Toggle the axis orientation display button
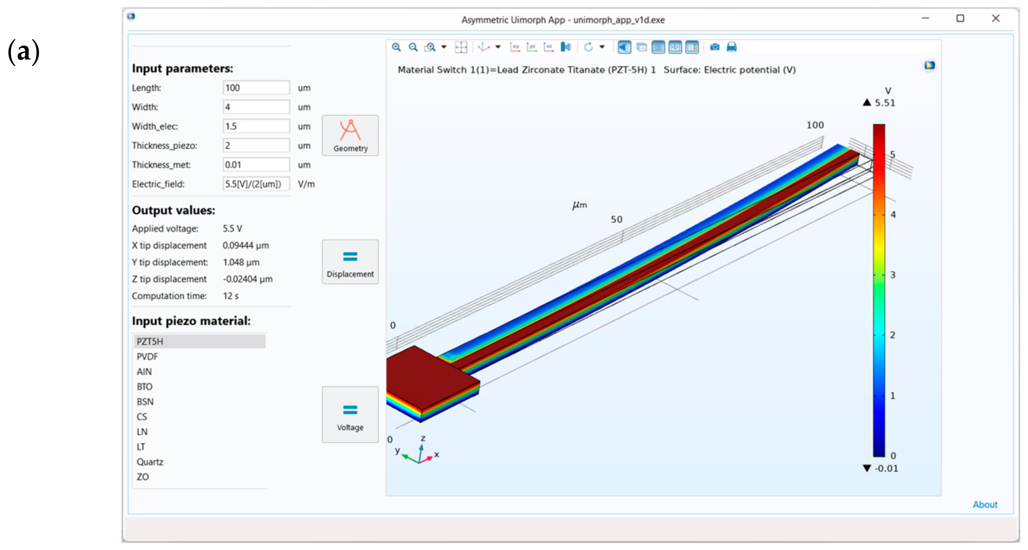This screenshot has width=1028, height=550. click(675, 47)
